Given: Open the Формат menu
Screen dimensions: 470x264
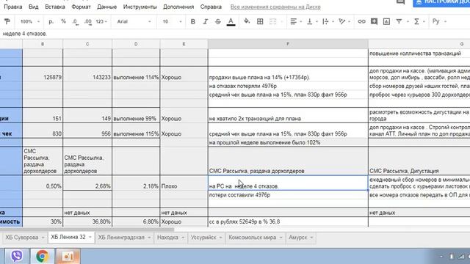Looking at the screenshot, I should [x=81, y=7].
